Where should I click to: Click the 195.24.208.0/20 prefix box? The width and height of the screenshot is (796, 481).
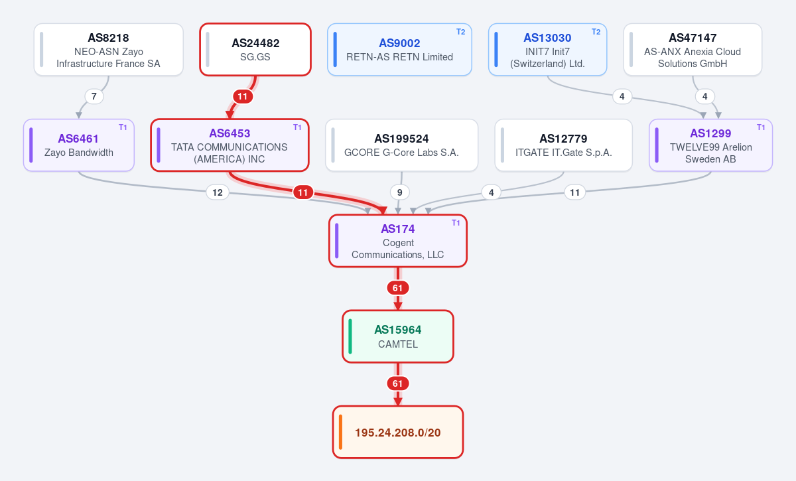398,432
